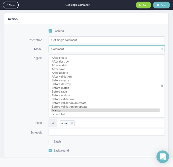Viewport: 173px width, 167px height.
Task: Enable the Batch checkbox
Action: (x=50, y=141)
